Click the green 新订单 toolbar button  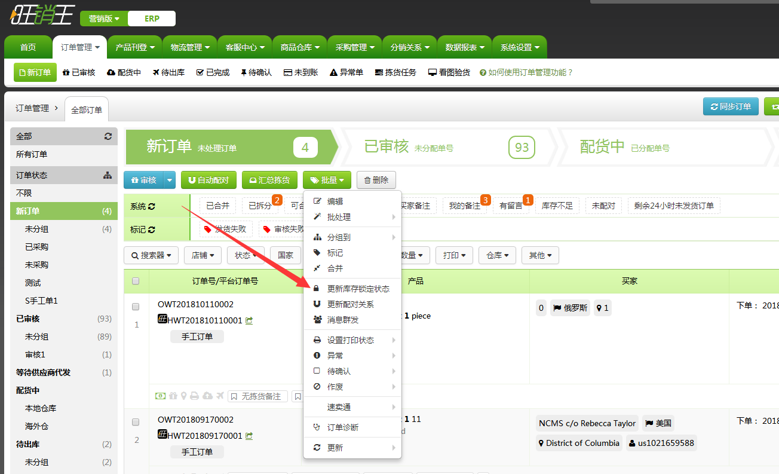(35, 72)
